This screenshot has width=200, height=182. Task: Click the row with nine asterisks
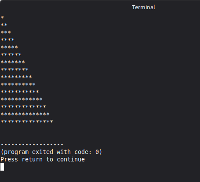point(16,77)
